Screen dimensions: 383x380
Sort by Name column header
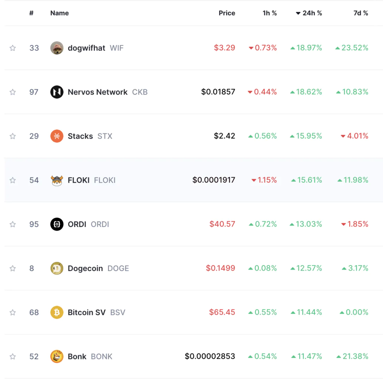59,13
